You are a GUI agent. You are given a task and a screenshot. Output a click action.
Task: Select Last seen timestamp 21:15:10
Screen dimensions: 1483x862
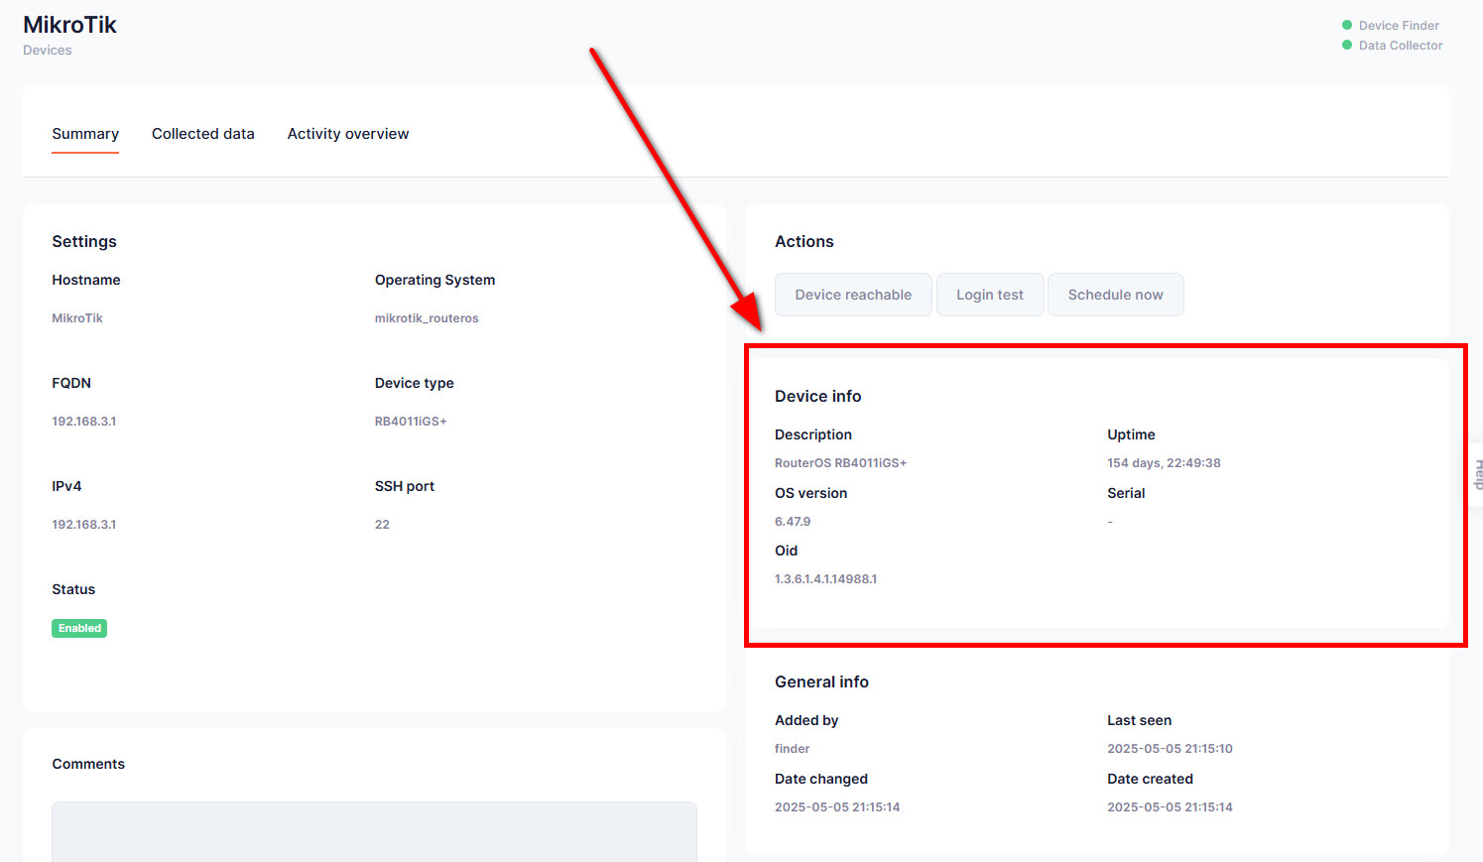click(1170, 749)
